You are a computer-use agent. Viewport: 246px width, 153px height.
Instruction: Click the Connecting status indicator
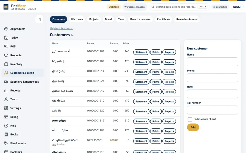220,7
